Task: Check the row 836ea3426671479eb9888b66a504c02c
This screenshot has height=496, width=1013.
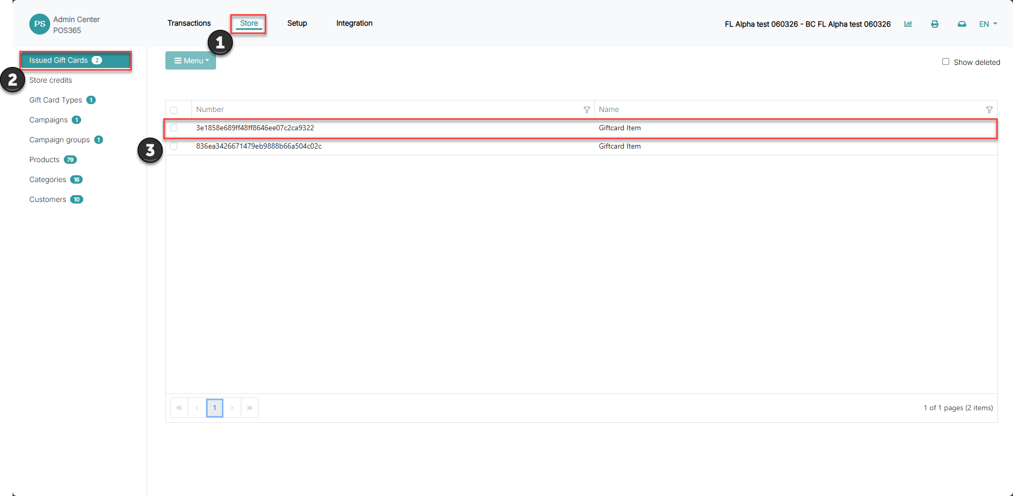Action: coord(174,146)
